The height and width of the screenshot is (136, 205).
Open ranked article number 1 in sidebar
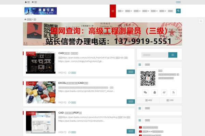click(x=150, y=128)
